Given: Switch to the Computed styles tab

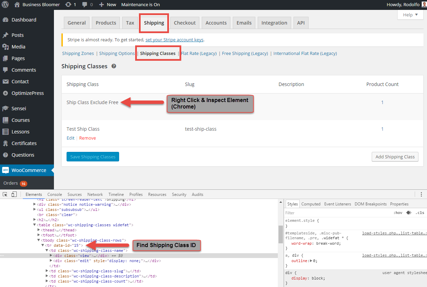Looking at the screenshot, I should point(311,204).
